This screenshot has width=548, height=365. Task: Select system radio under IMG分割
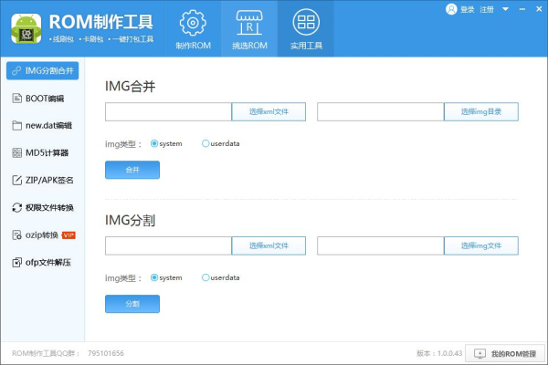coord(154,277)
